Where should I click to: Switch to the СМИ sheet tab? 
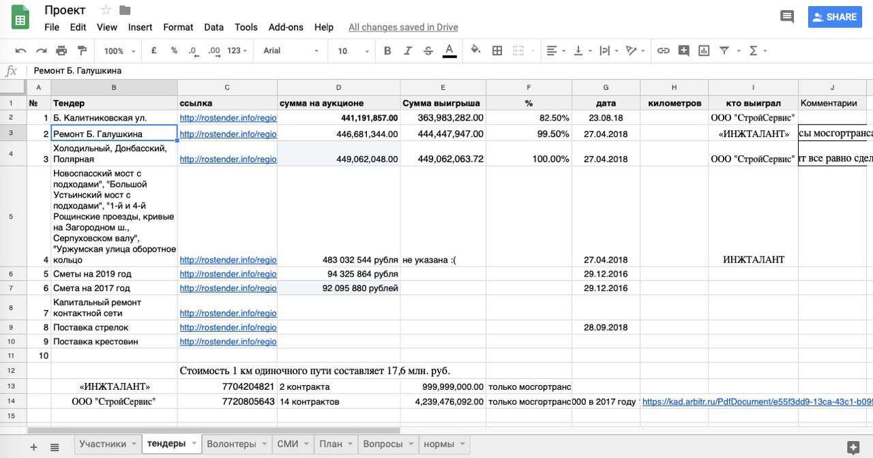click(288, 444)
